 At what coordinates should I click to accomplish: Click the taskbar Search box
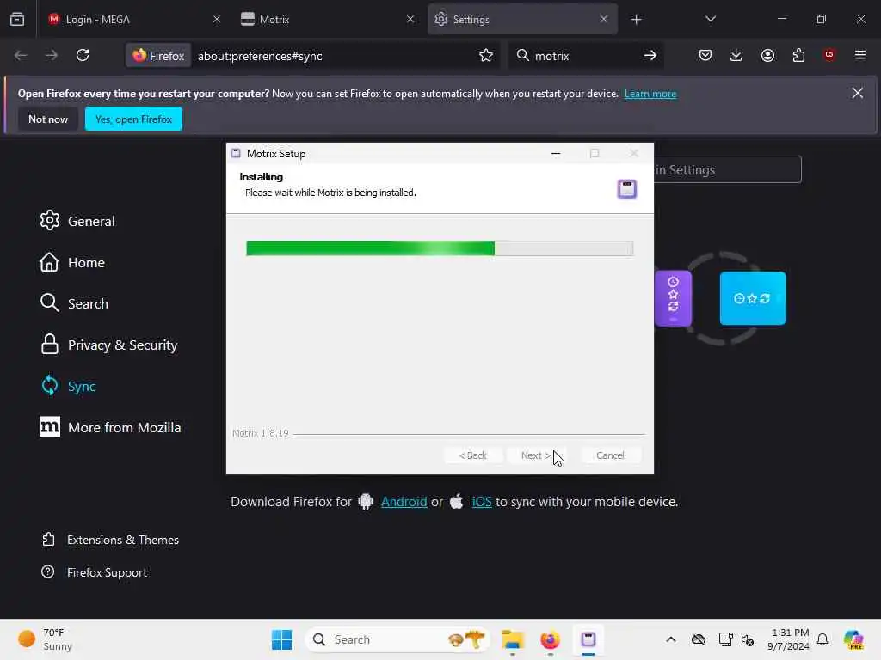[x=397, y=639]
